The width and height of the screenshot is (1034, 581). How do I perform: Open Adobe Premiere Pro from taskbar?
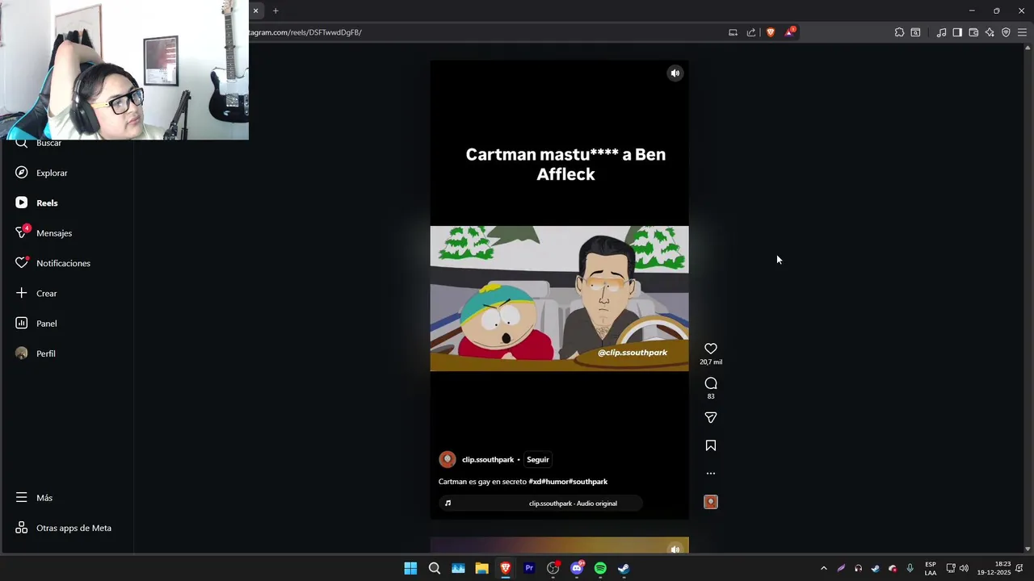pos(529,568)
